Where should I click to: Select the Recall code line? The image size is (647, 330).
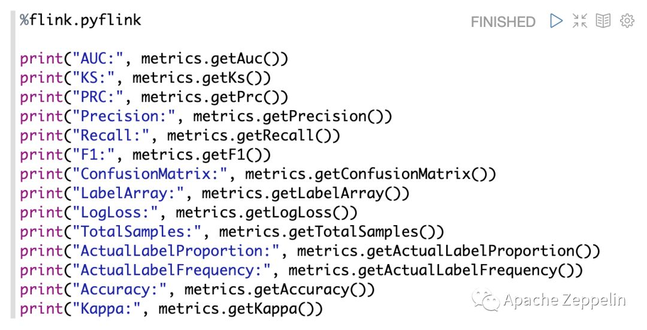click(x=180, y=136)
